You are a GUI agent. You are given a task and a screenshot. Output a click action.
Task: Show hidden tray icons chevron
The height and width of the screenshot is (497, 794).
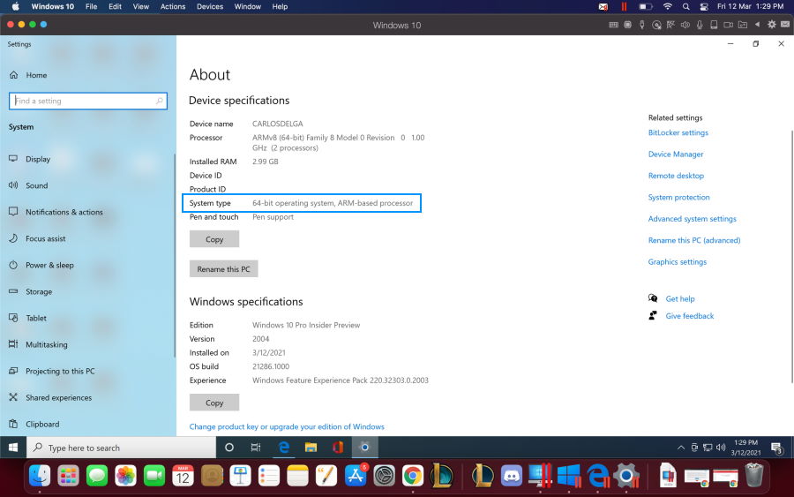point(680,448)
